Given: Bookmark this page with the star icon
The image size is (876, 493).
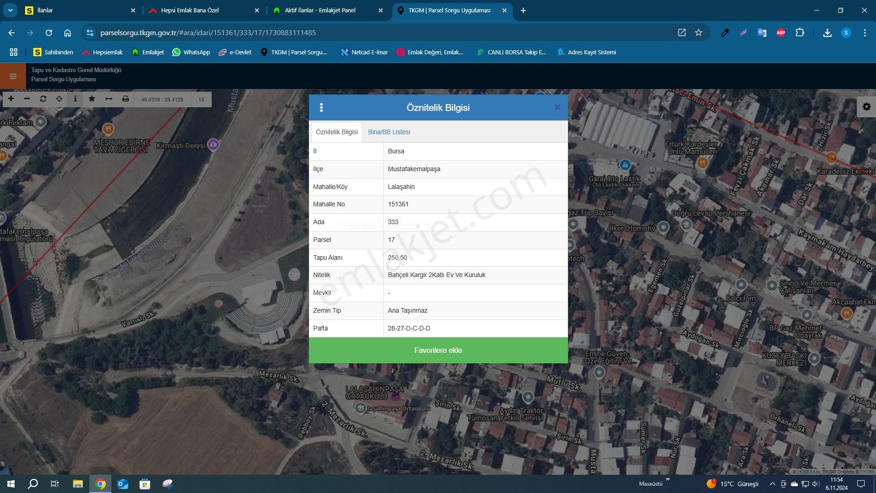Looking at the screenshot, I should [x=699, y=32].
